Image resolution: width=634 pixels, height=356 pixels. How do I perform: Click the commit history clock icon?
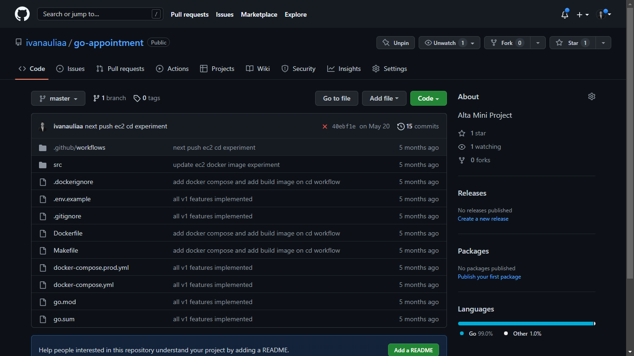[401, 126]
